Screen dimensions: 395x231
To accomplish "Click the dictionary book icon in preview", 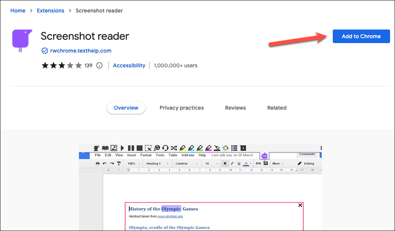I will (x=105, y=148).
